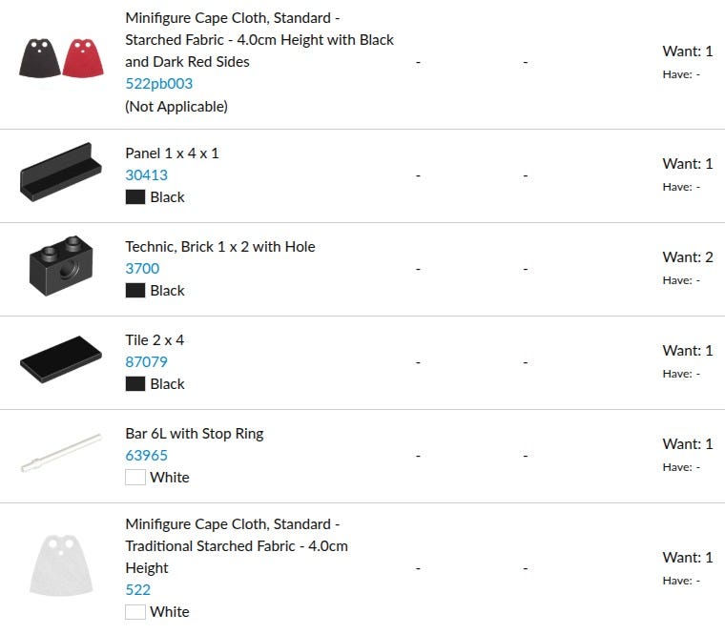Image resolution: width=725 pixels, height=634 pixels.
Task: Click the black color swatch for Tile 2 x 4
Action: 135,384
